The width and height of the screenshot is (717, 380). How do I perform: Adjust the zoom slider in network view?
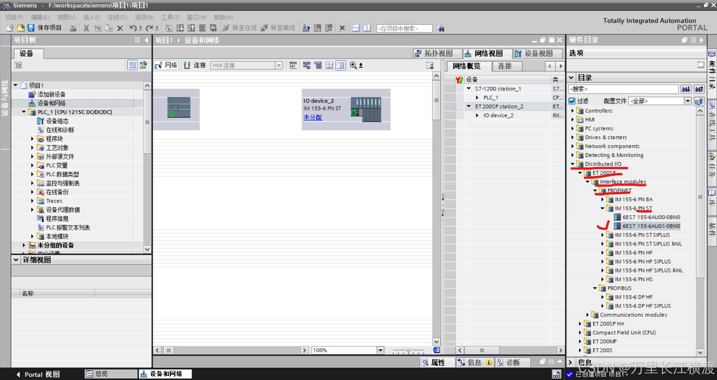click(x=408, y=350)
